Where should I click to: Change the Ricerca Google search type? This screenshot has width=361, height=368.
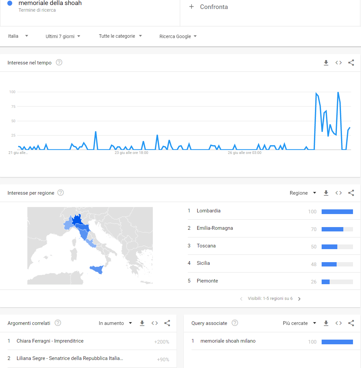pyautogui.click(x=178, y=36)
